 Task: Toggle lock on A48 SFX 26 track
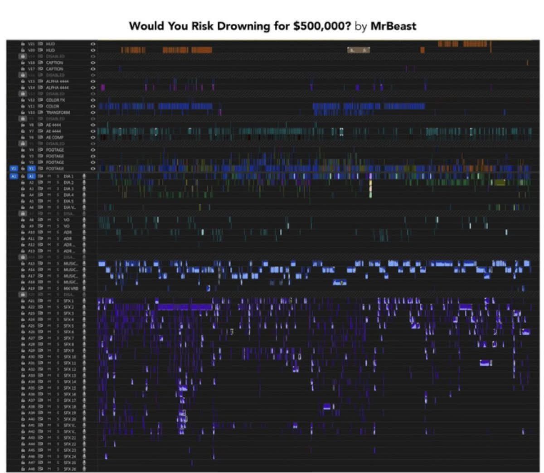(23, 469)
